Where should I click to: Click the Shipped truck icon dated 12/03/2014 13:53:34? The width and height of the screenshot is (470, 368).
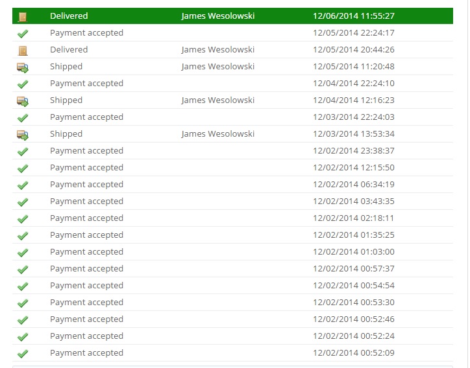coord(23,135)
